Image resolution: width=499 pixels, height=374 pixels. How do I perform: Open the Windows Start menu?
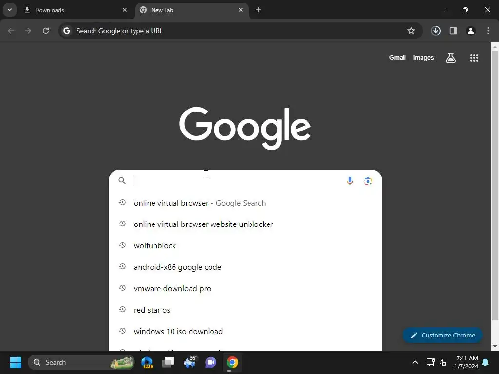tap(16, 362)
